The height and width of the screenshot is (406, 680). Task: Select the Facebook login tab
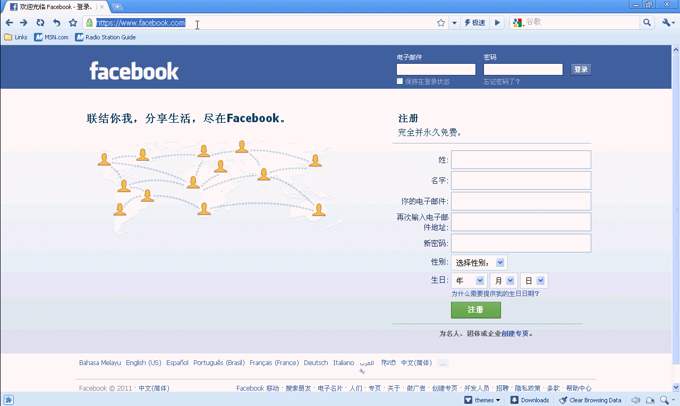pyautogui.click(x=55, y=7)
